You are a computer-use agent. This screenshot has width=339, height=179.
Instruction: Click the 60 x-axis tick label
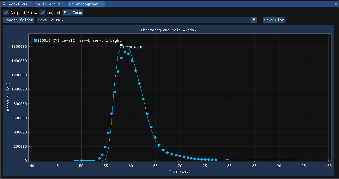tap(131, 166)
